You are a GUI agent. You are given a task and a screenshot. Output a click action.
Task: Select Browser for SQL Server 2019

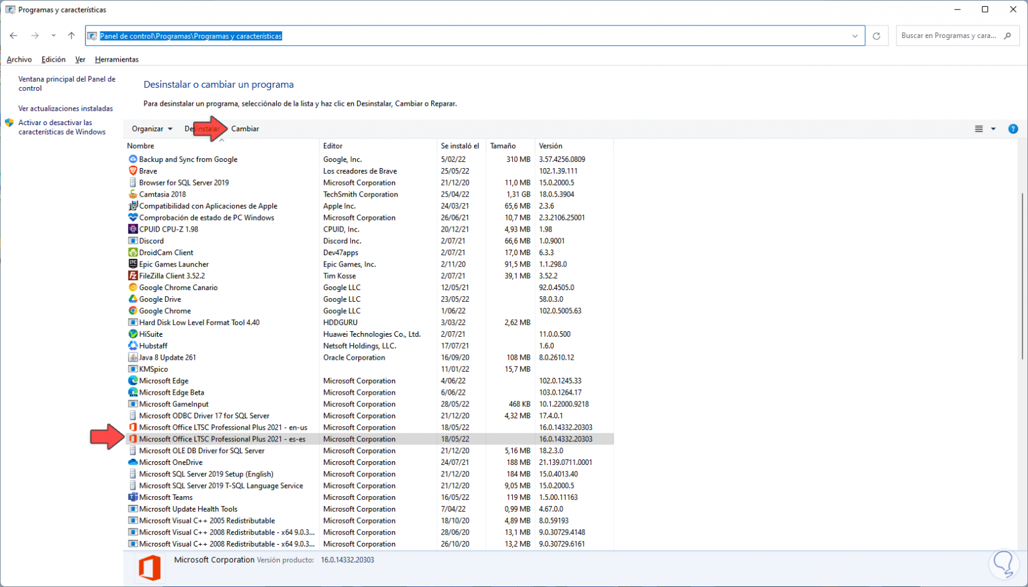point(369,183)
